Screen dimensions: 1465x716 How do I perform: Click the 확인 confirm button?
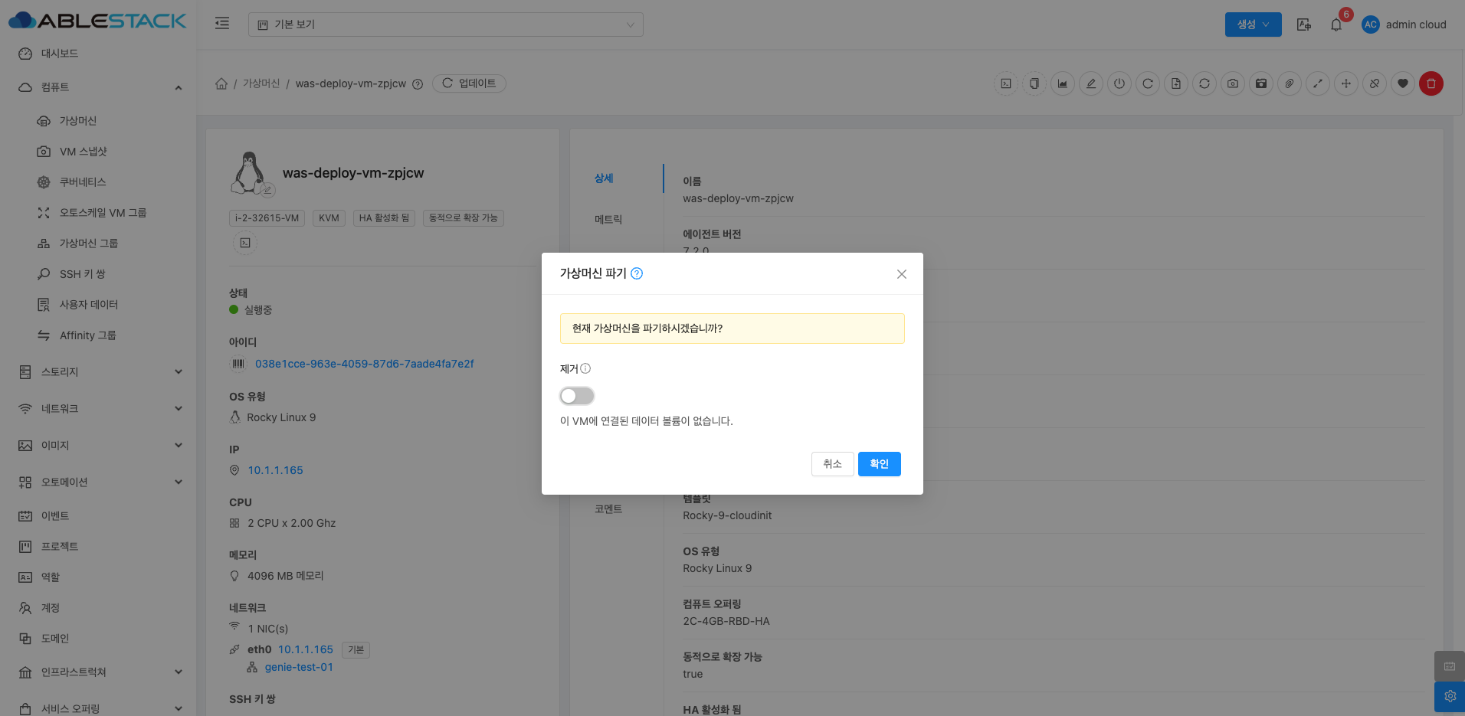[879, 464]
